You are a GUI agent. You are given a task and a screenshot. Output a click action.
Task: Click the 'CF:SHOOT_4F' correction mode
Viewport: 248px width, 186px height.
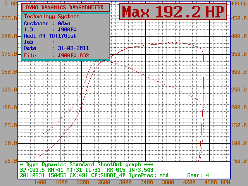coord(108,176)
